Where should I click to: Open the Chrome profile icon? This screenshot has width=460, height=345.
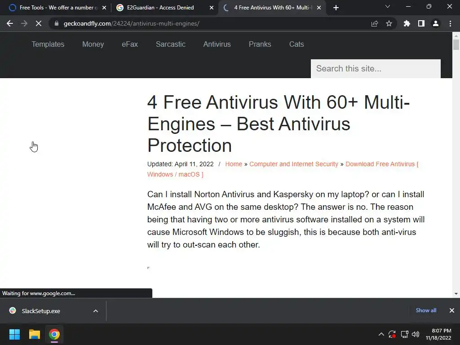pos(436,23)
